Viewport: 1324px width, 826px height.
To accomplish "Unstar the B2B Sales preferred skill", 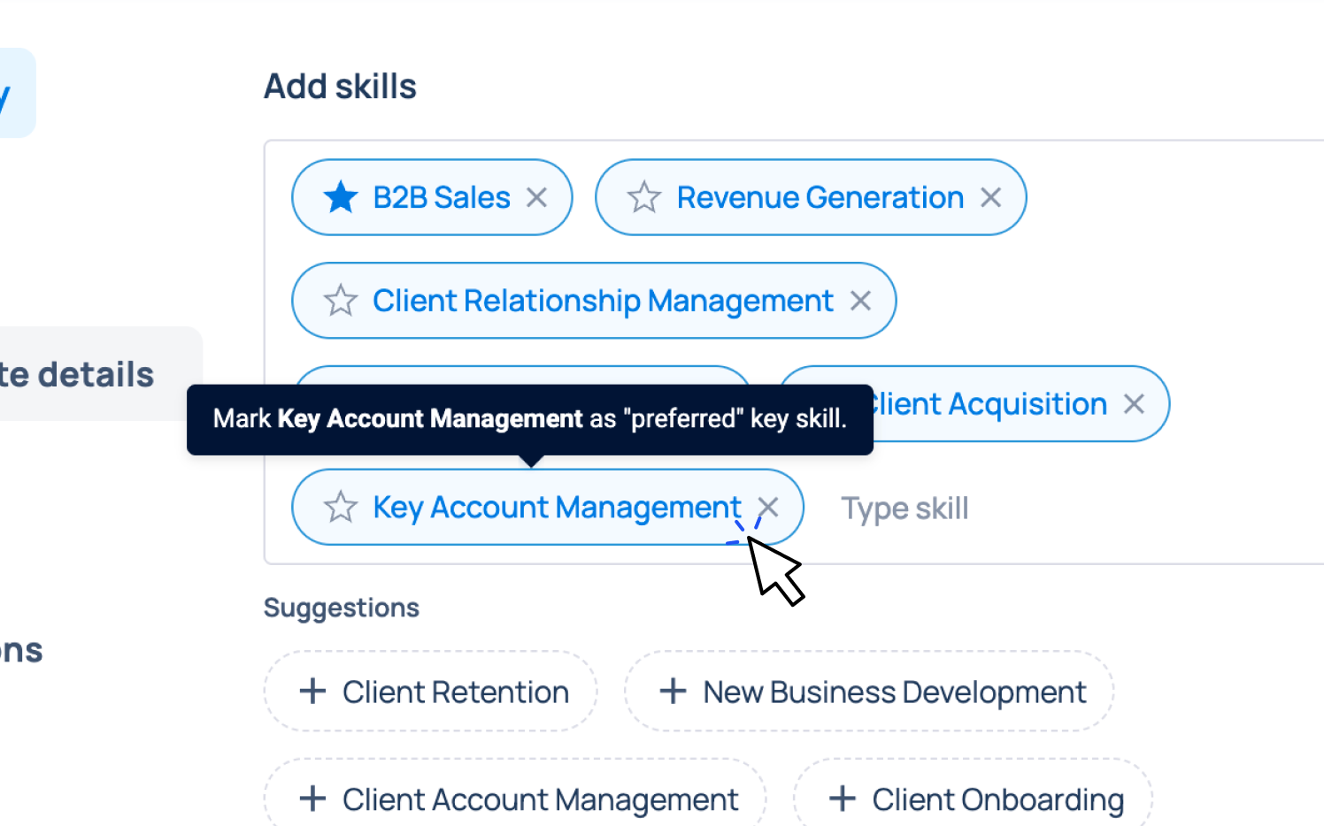I will (x=341, y=197).
